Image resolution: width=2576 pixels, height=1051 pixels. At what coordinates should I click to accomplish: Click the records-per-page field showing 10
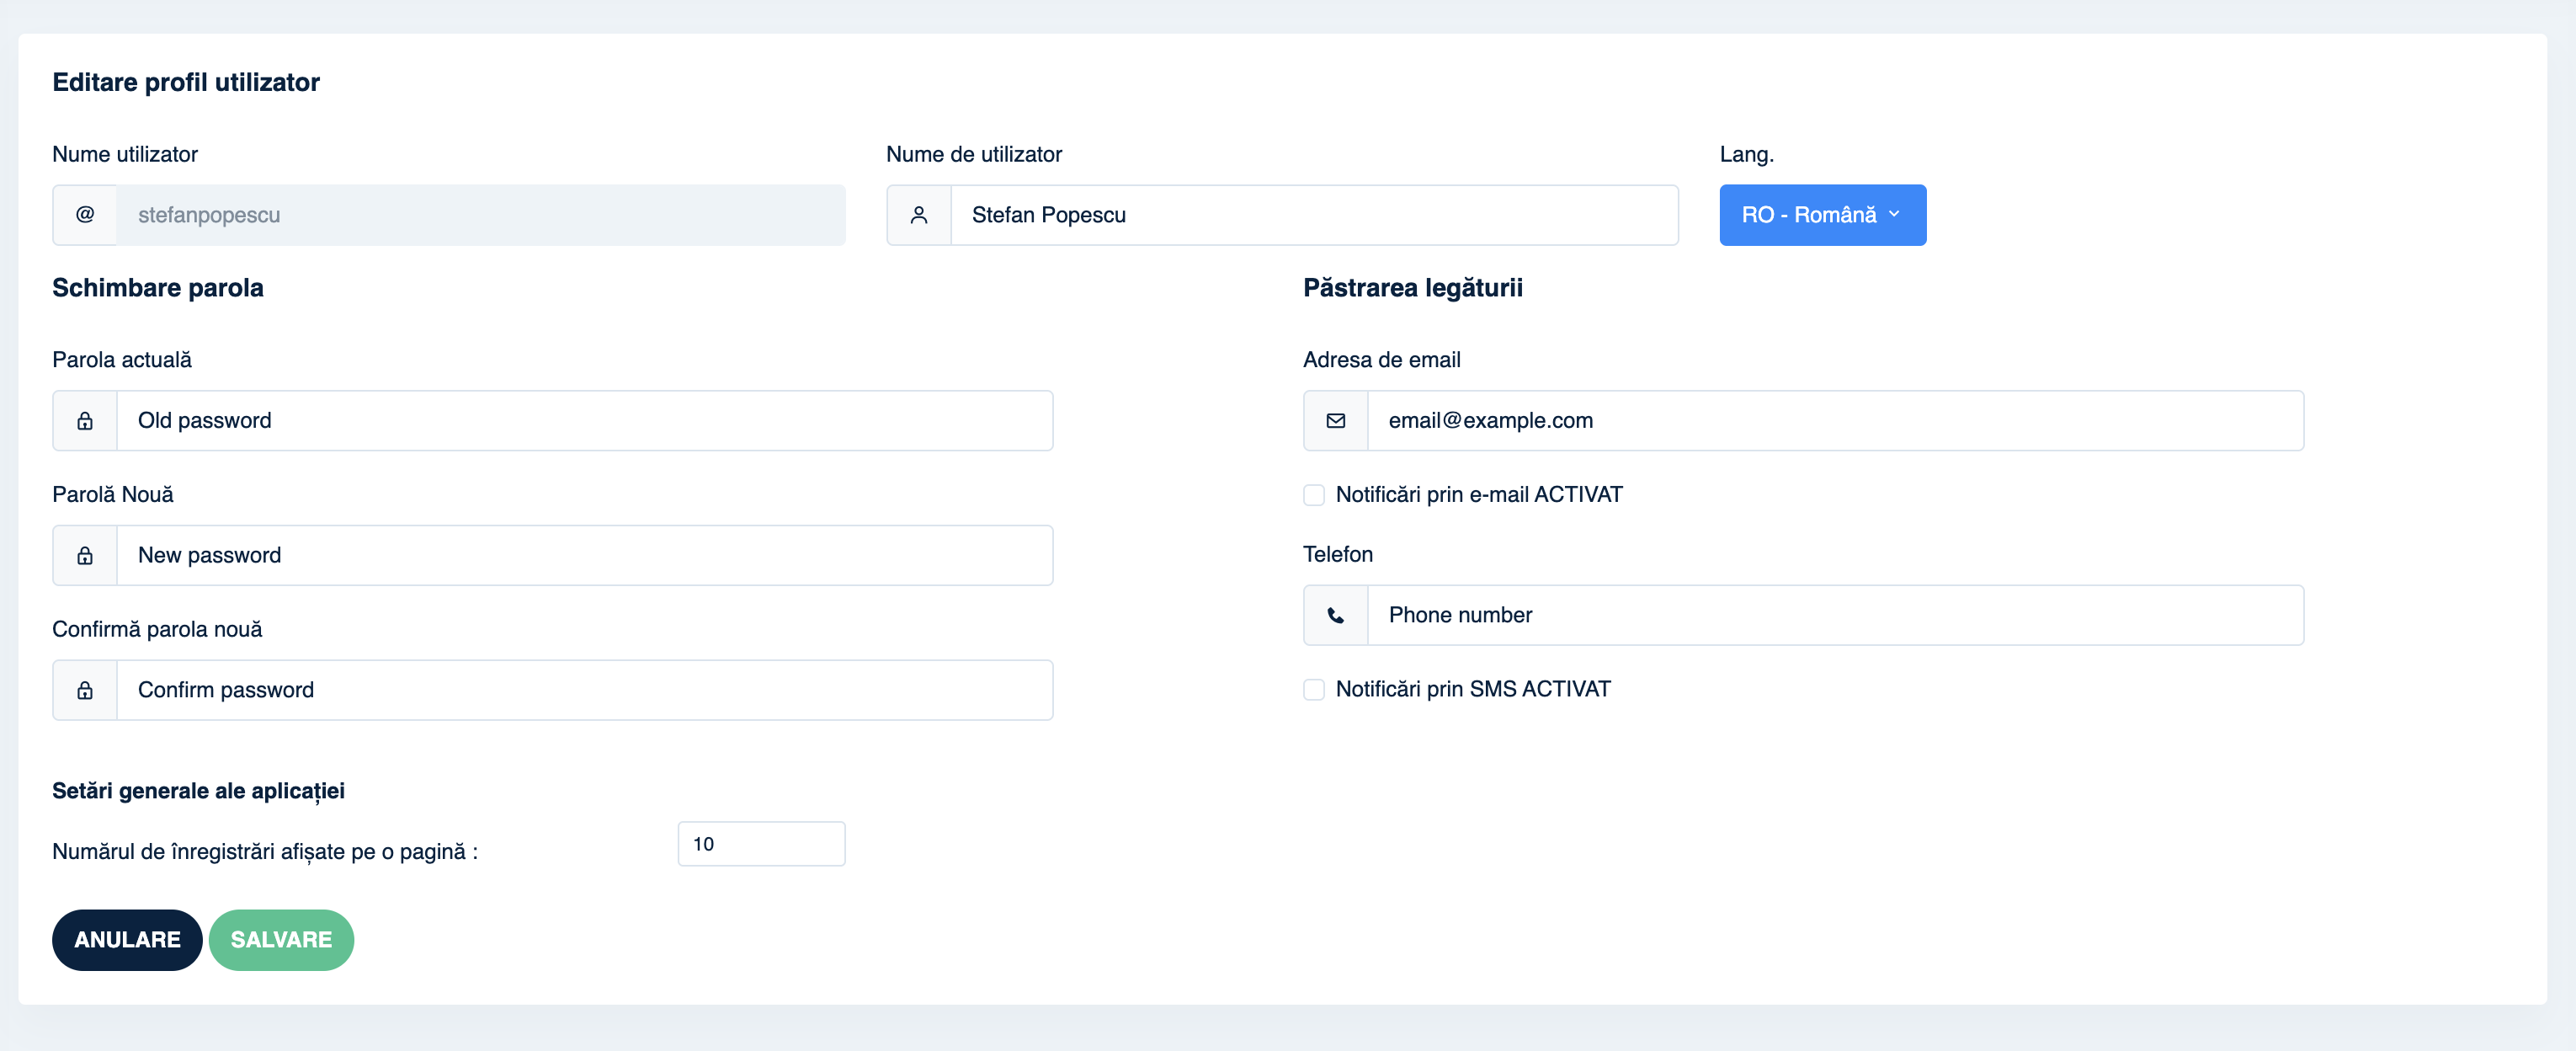tap(761, 843)
